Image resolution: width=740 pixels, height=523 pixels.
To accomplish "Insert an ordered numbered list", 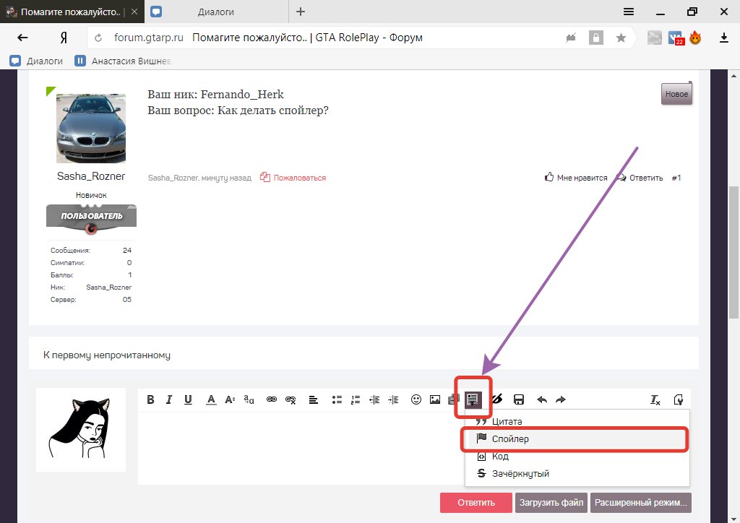I will pyautogui.click(x=356, y=400).
